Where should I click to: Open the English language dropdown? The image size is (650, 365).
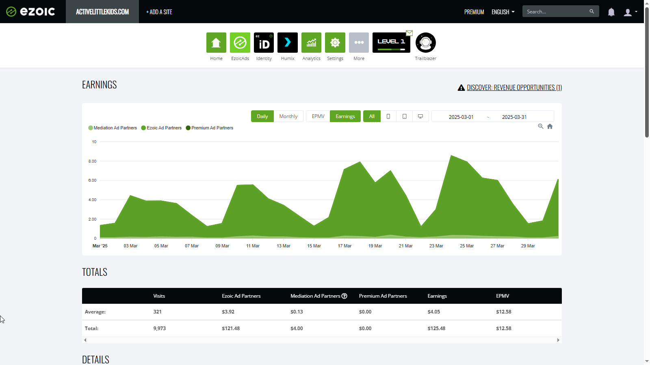503,12
